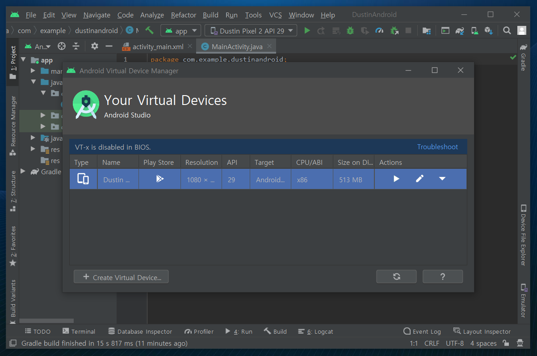
Task: Close the activity_main.xml tab
Action: coord(190,46)
